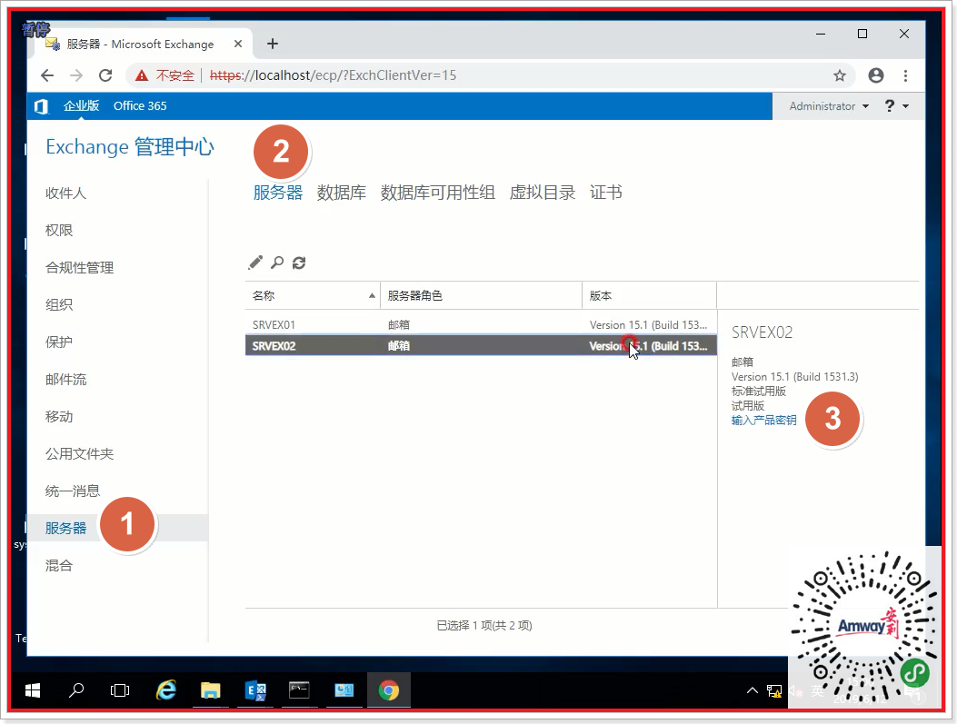The height and width of the screenshot is (724, 957).
Task: Open taskbar search magnifier
Action: (76, 690)
